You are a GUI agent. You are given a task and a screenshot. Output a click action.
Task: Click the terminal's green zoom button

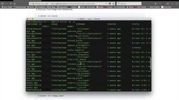(x=33, y=19)
